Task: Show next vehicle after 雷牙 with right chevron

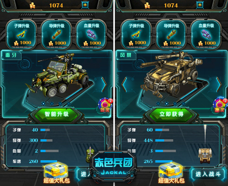Action: (x=104, y=84)
